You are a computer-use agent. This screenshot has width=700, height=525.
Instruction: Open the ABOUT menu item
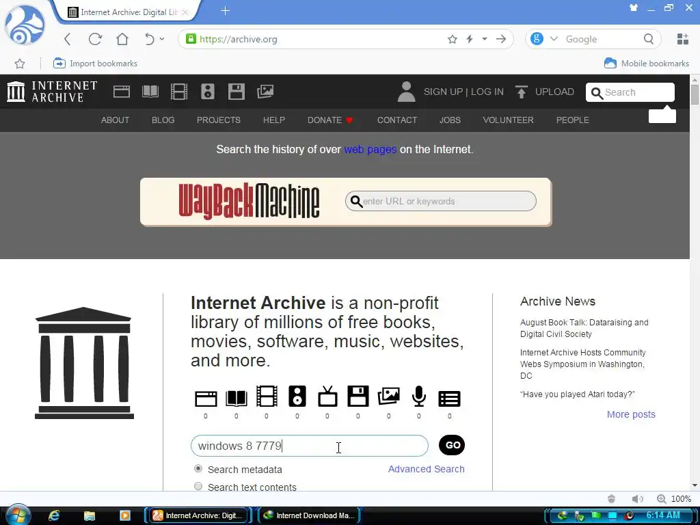coord(115,120)
